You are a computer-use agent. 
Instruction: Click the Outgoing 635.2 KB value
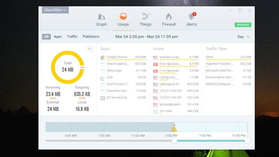82,94
